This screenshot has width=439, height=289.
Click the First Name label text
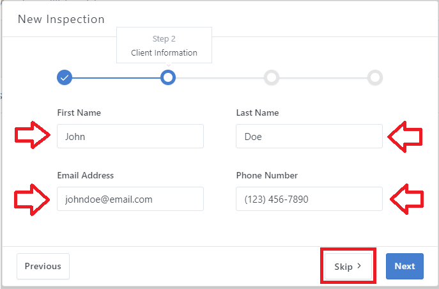79,113
